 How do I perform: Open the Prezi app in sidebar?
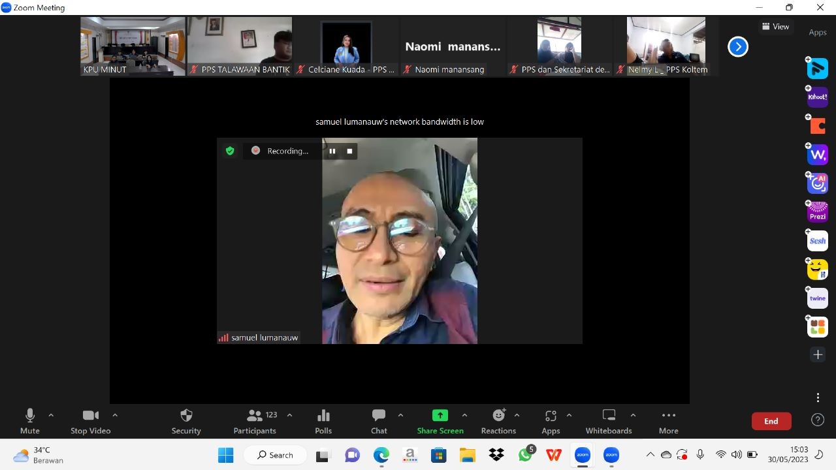(818, 212)
